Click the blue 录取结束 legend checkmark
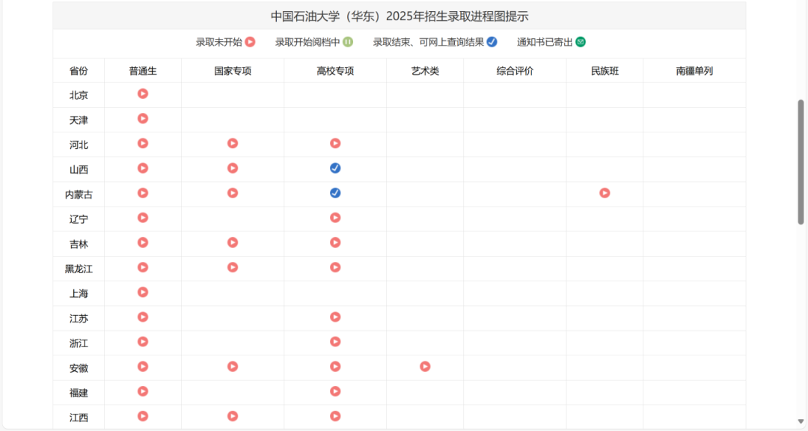This screenshot has width=808, height=431. pyautogui.click(x=491, y=43)
